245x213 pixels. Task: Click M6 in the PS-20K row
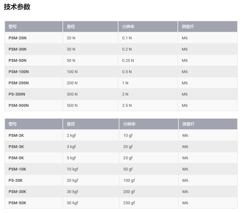(x=185, y=181)
